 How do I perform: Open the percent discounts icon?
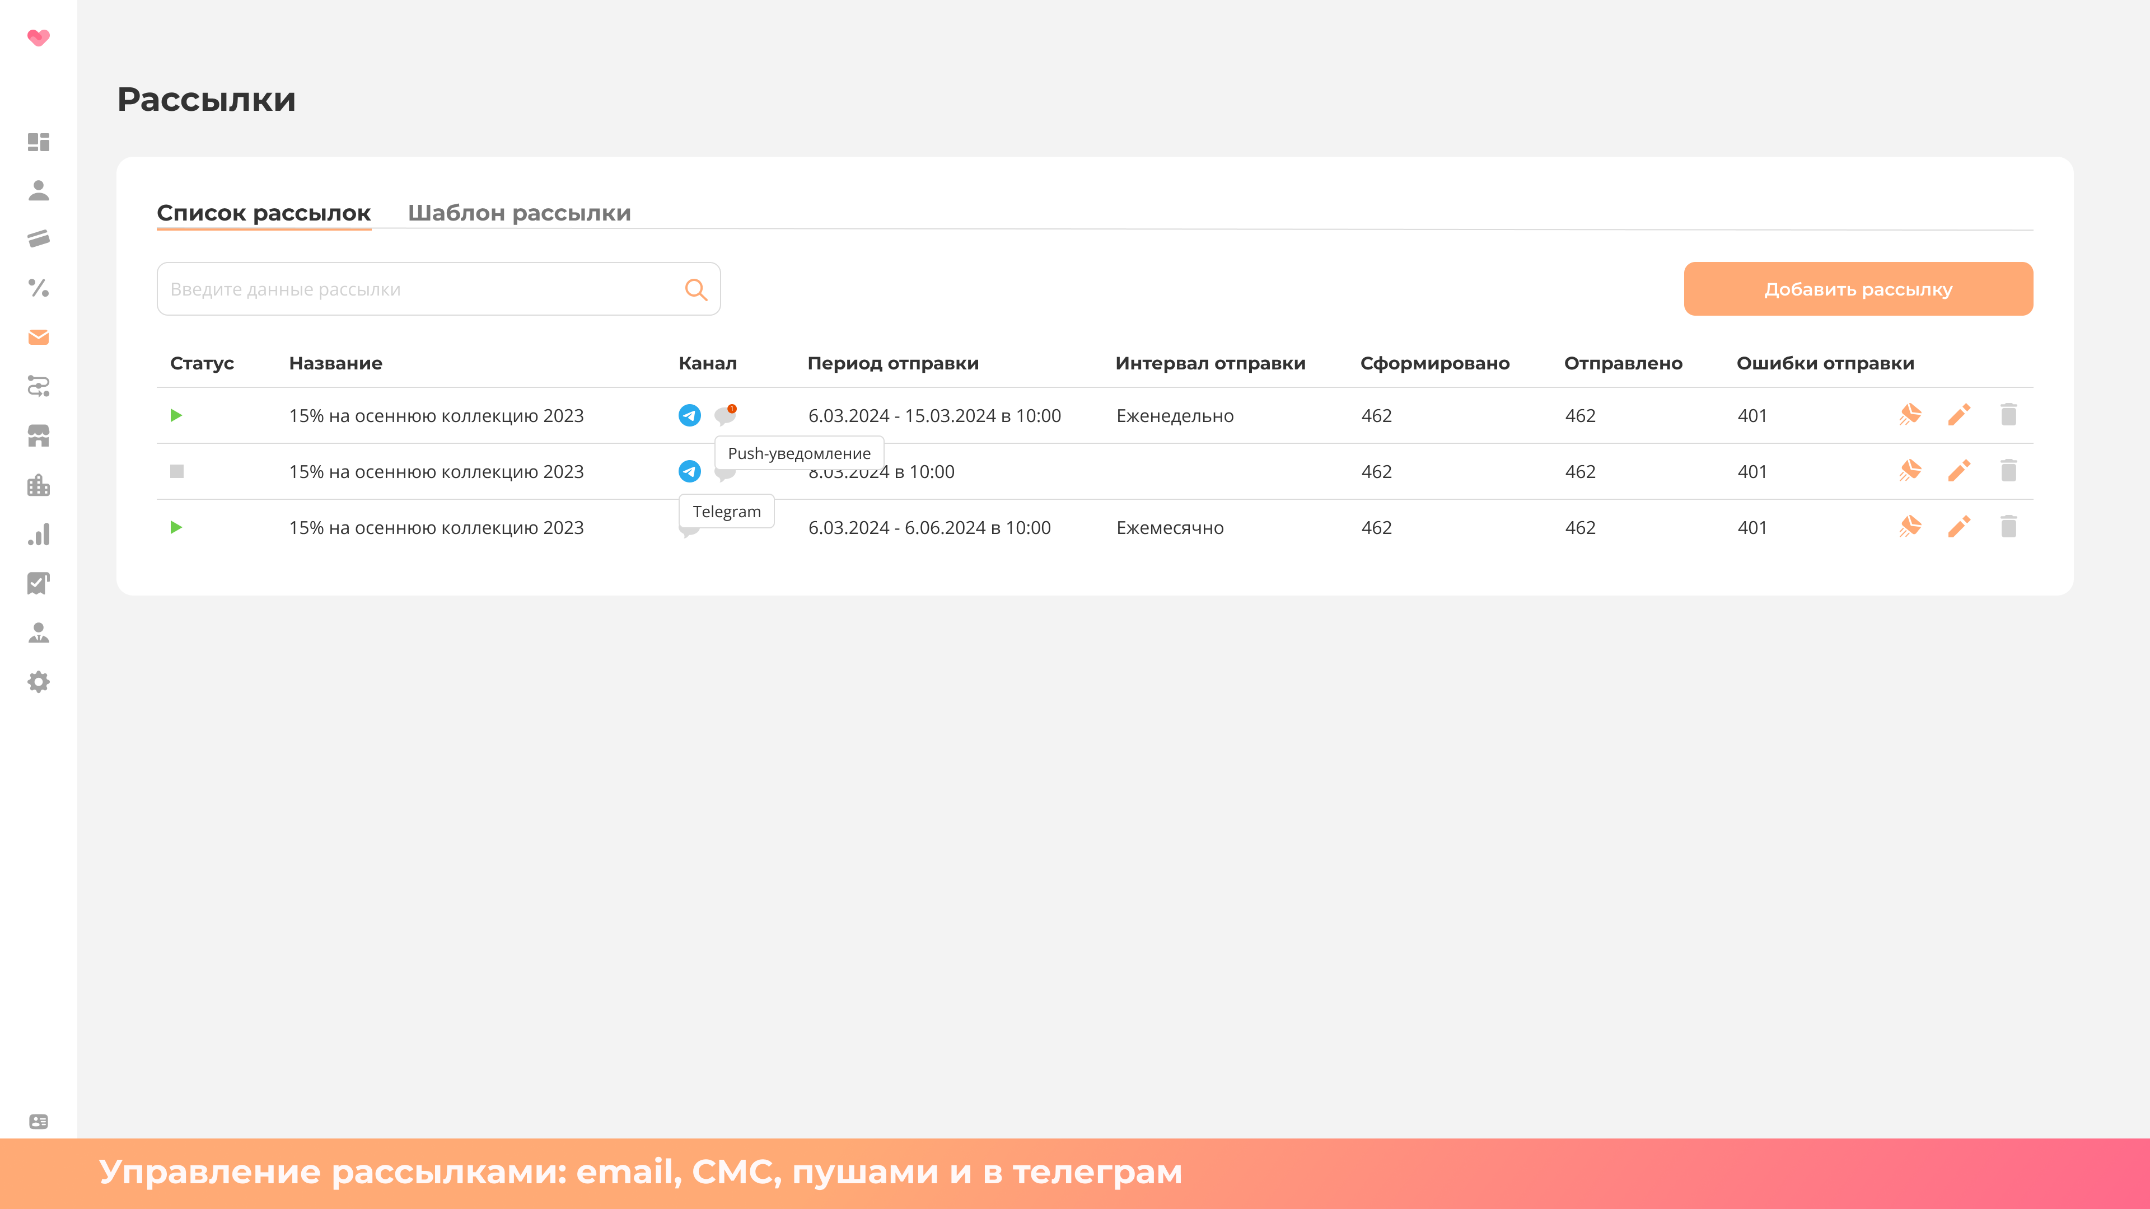click(39, 288)
